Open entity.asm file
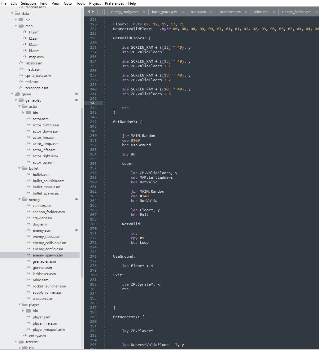The height and width of the screenshot is (350, 319). [37, 336]
